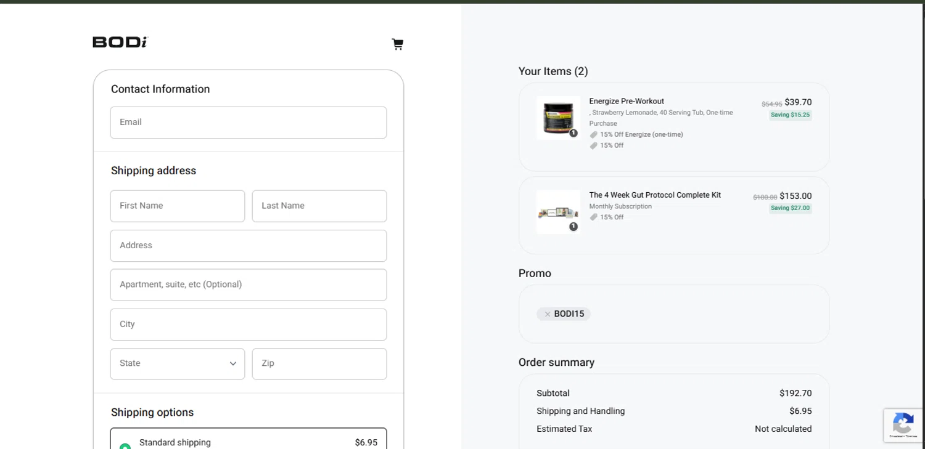
Task: Click the crossed-out $54.95 price
Action: tap(772, 104)
